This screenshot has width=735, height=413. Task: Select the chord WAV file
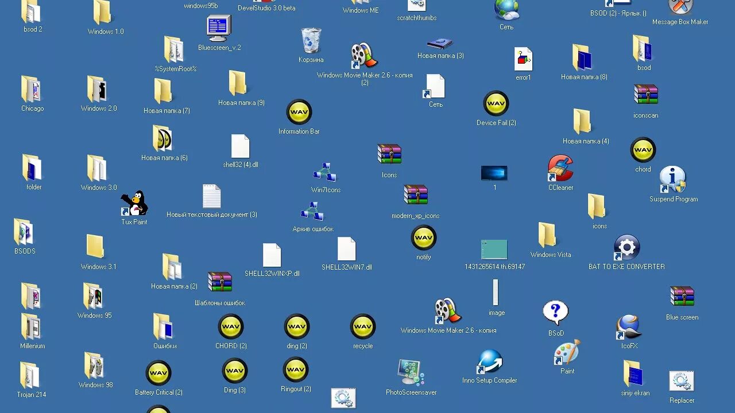tap(643, 150)
